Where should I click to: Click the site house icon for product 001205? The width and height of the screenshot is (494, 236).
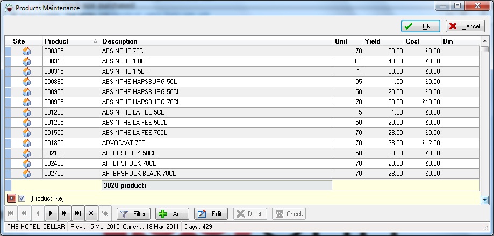point(27,123)
